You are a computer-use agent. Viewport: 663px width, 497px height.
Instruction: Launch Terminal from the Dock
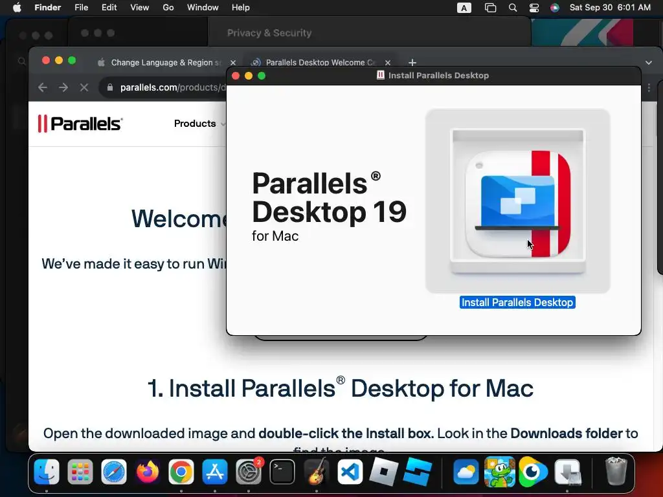click(x=282, y=471)
